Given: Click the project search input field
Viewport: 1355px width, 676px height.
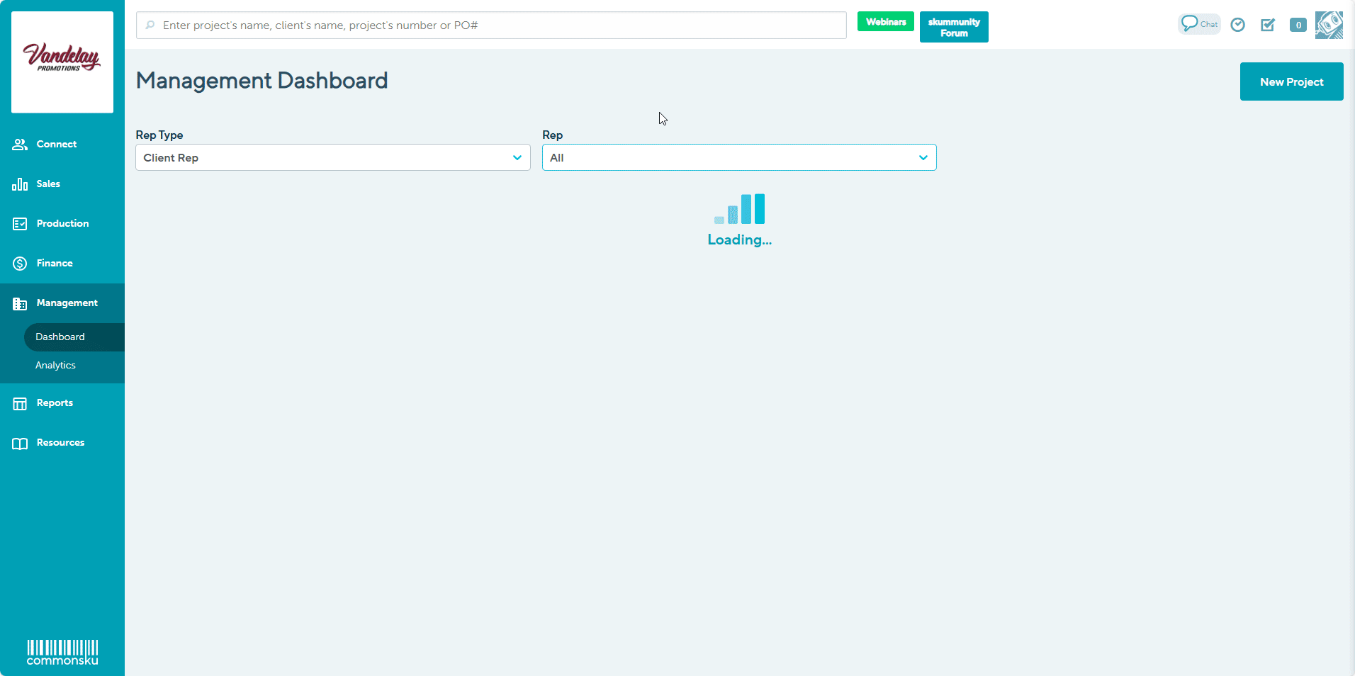Looking at the screenshot, I should pyautogui.click(x=491, y=25).
